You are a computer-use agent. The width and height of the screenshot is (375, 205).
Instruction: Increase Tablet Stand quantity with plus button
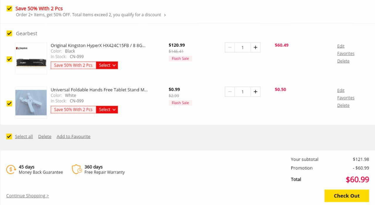click(x=255, y=92)
